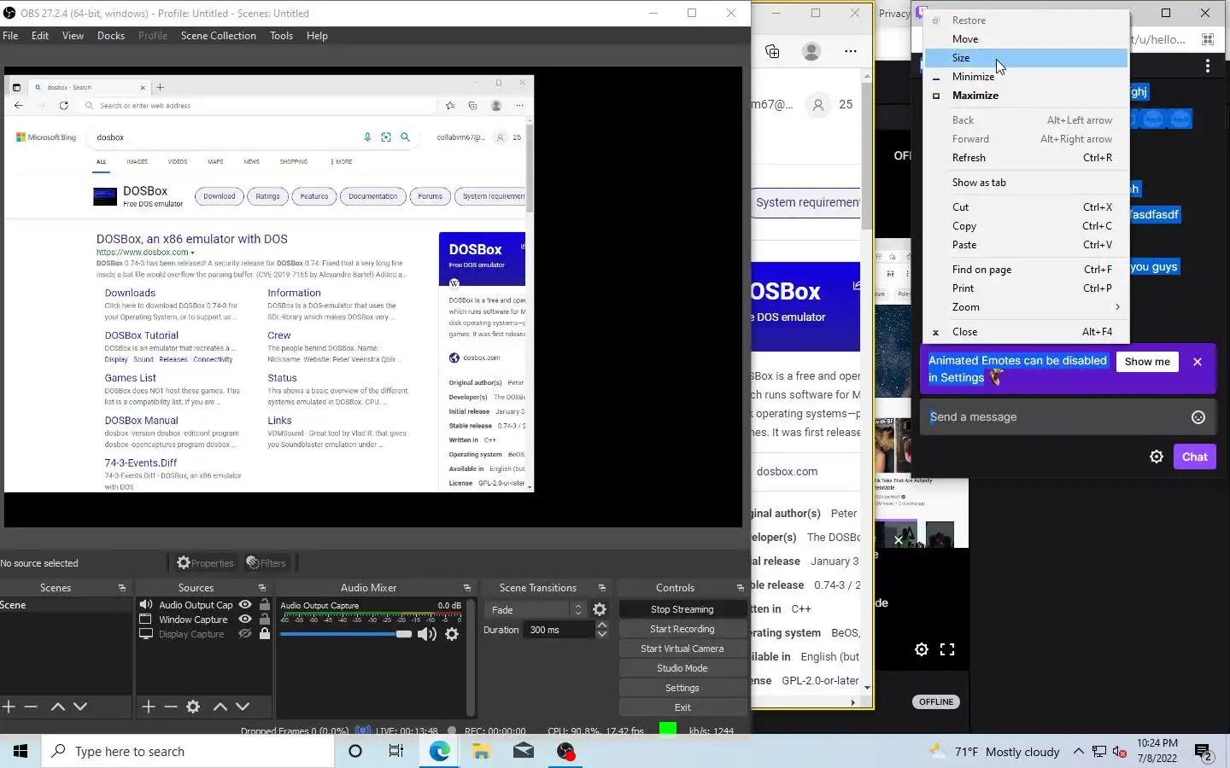Dismiss Animated Emotes notification with X
Screen dimensions: 1230x768
(x=1198, y=362)
